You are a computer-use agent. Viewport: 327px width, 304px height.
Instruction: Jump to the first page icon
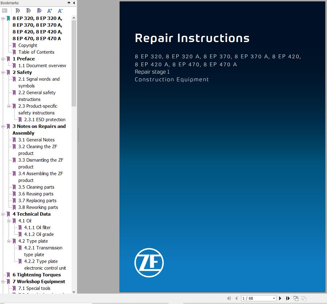tap(229, 298)
